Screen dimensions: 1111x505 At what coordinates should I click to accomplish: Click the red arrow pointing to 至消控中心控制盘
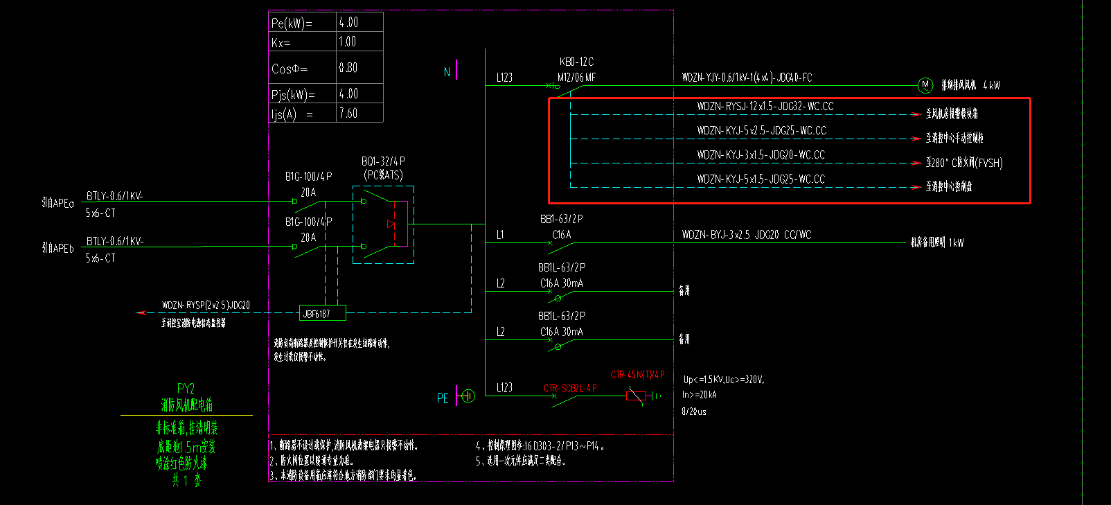coord(916,187)
